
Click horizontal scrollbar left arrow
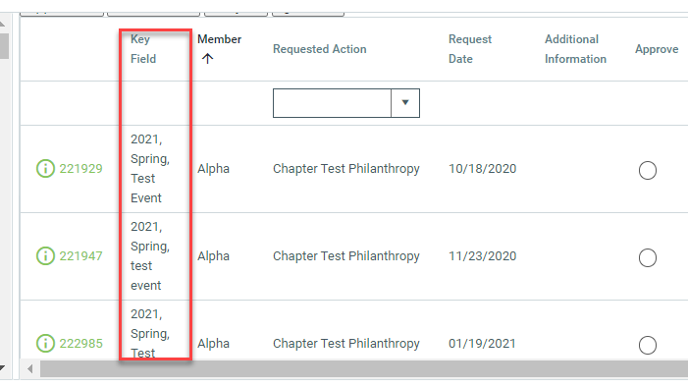pyautogui.click(x=29, y=369)
